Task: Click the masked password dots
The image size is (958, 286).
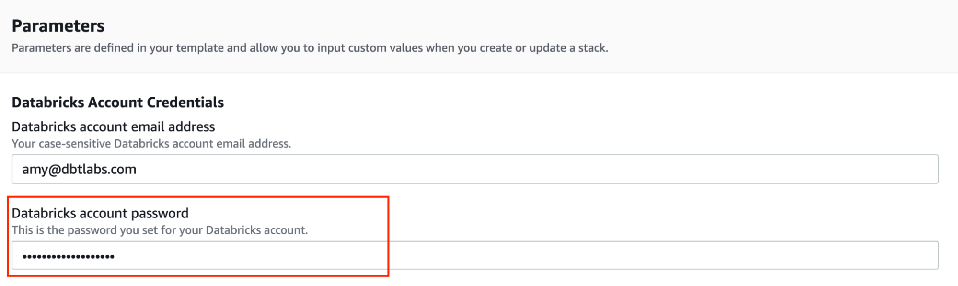Action: pyautogui.click(x=68, y=257)
